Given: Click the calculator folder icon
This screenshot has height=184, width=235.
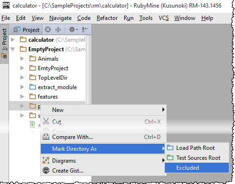Looking at the screenshot, I should tap(23, 39).
